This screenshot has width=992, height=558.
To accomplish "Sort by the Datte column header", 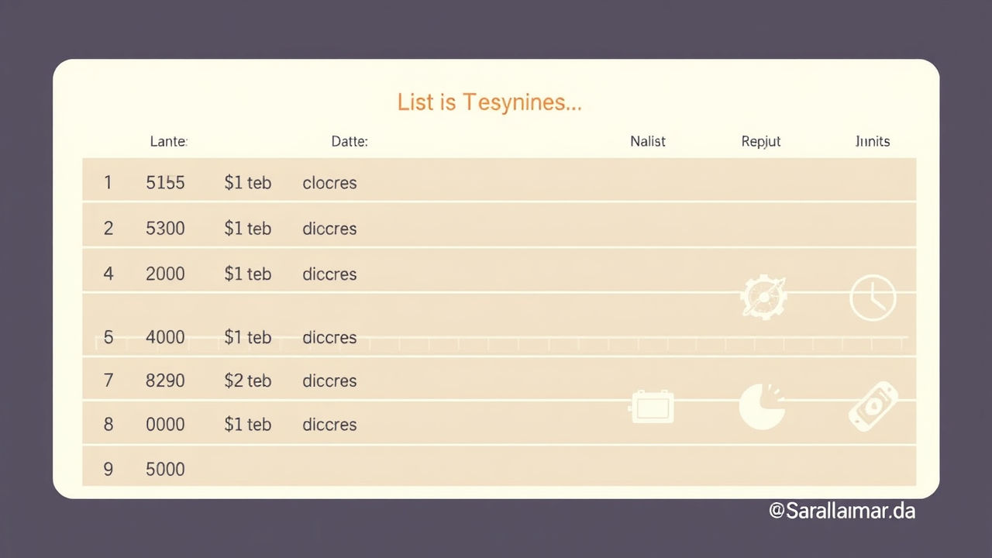I will click(349, 142).
